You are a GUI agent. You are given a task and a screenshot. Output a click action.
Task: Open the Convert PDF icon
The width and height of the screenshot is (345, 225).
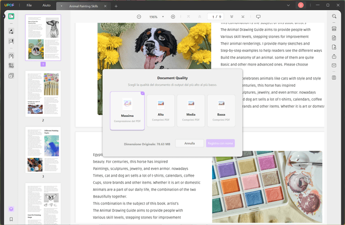tap(334, 38)
